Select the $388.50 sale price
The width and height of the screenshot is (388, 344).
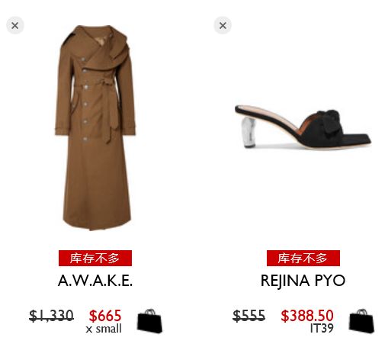[x=307, y=316]
